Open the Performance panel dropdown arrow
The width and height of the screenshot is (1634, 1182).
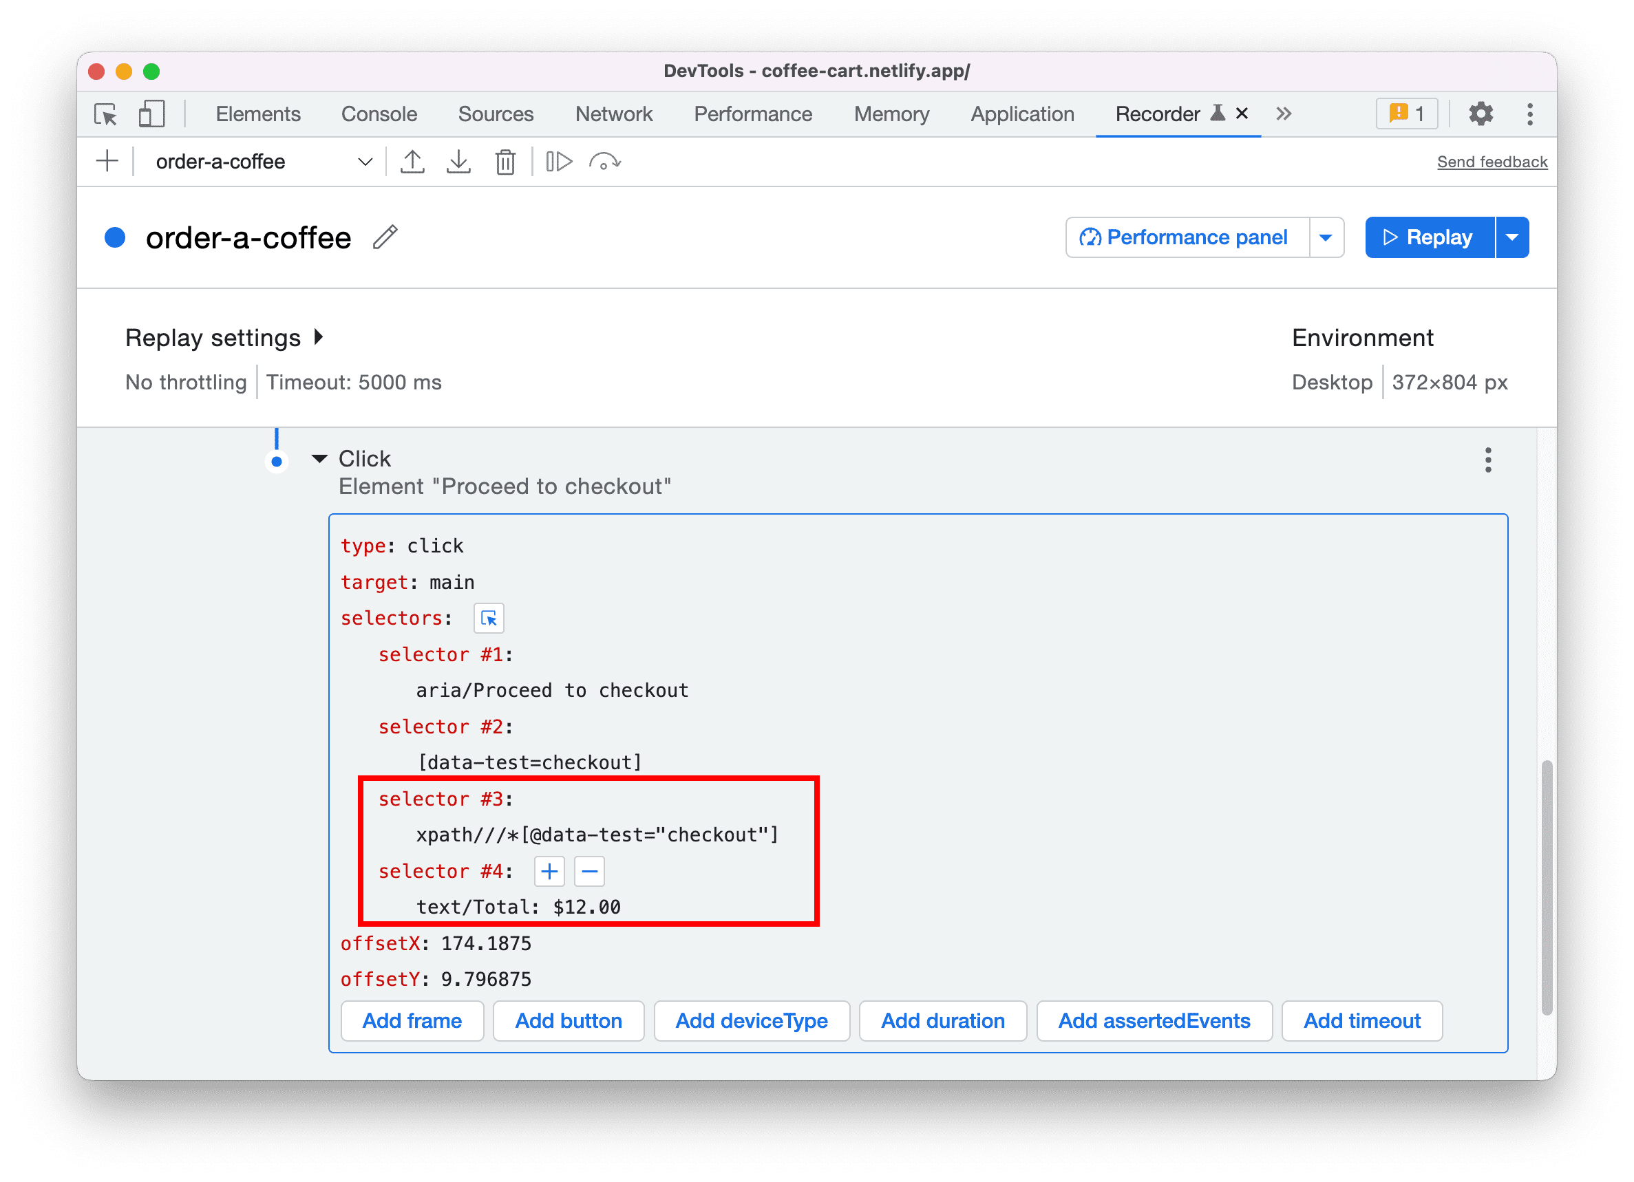[1327, 236]
